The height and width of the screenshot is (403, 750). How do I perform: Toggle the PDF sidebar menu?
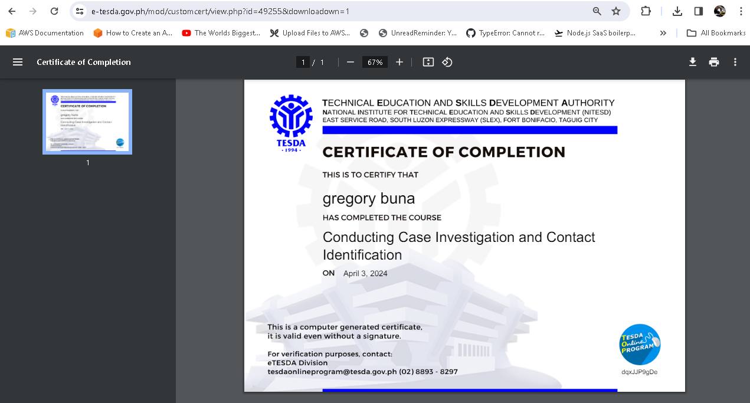(x=18, y=62)
